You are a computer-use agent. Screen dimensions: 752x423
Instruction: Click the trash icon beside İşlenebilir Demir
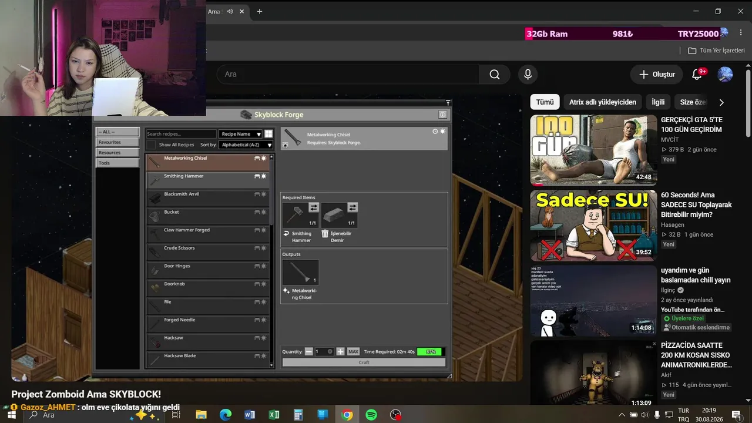[325, 234]
